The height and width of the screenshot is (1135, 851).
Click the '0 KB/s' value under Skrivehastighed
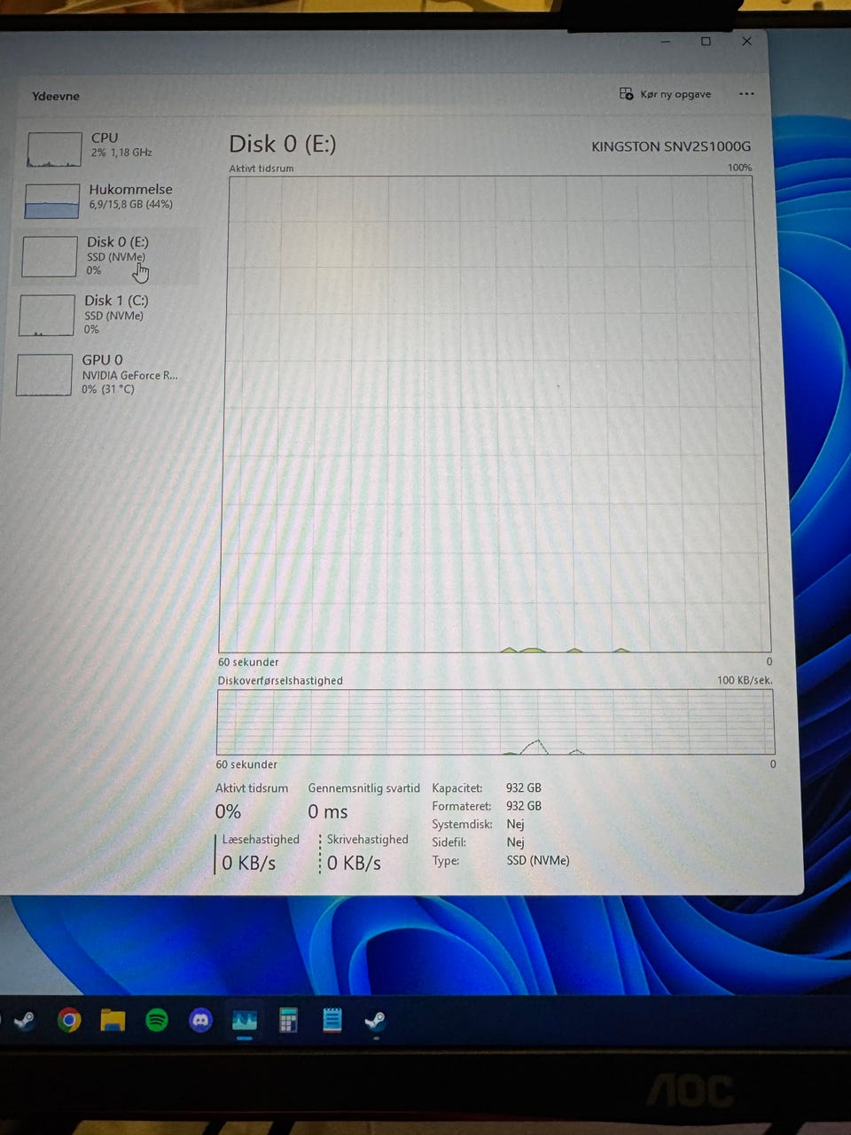coord(354,863)
